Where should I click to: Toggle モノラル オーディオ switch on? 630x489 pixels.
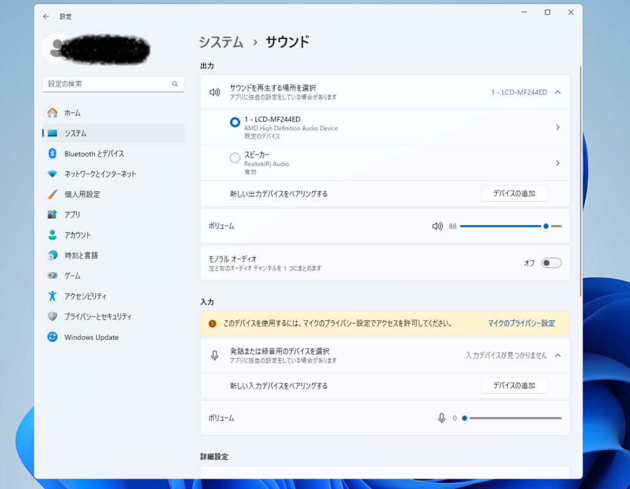pos(551,263)
